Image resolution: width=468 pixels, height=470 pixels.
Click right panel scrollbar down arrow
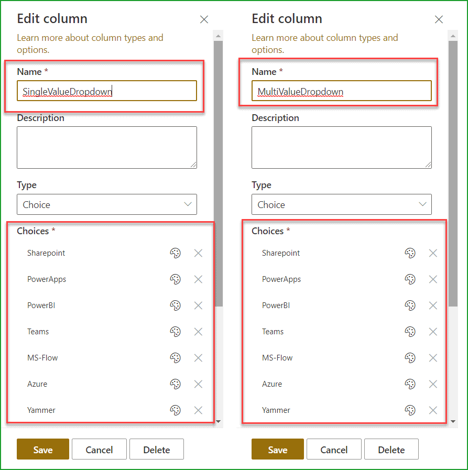click(453, 421)
